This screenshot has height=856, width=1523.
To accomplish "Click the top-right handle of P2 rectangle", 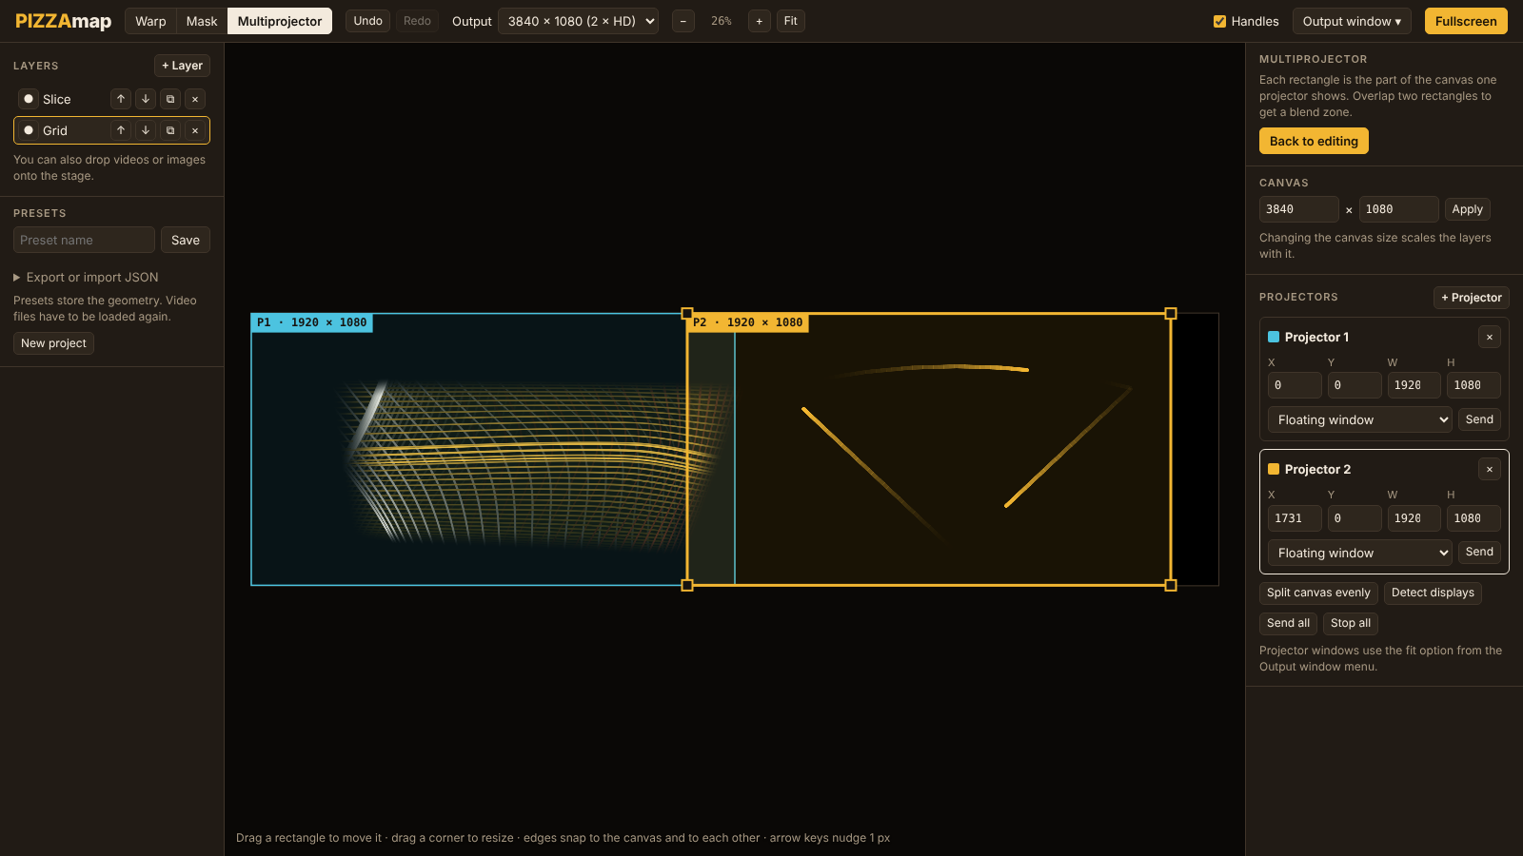I will (x=1171, y=313).
